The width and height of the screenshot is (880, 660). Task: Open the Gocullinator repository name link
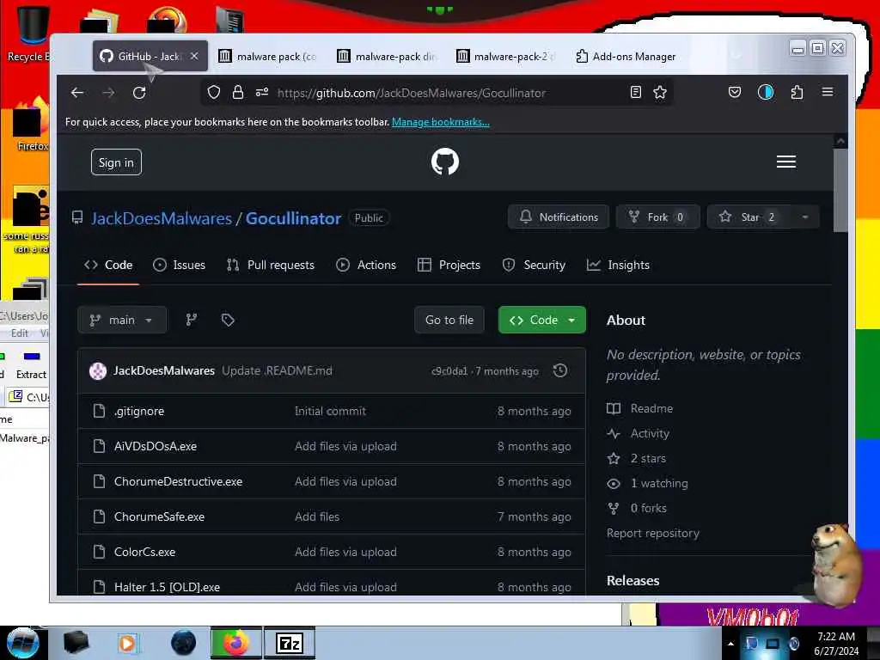point(294,218)
